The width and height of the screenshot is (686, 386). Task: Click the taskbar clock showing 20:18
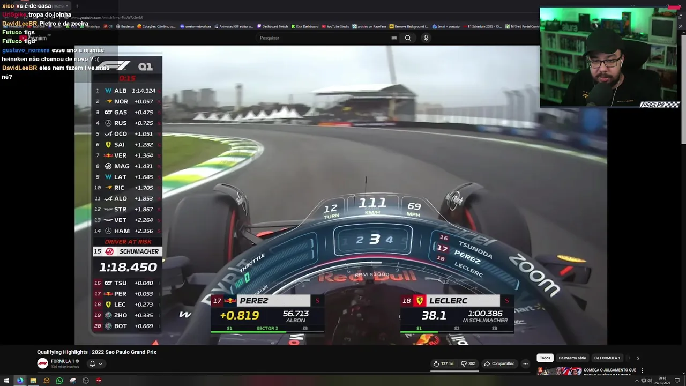[x=662, y=381]
